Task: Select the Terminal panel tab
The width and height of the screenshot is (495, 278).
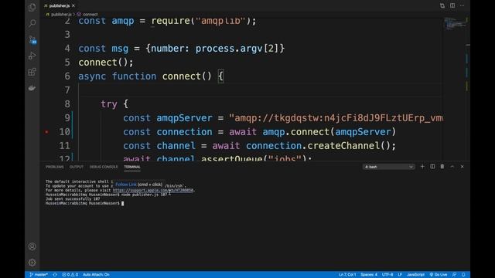Action: [x=132, y=167]
